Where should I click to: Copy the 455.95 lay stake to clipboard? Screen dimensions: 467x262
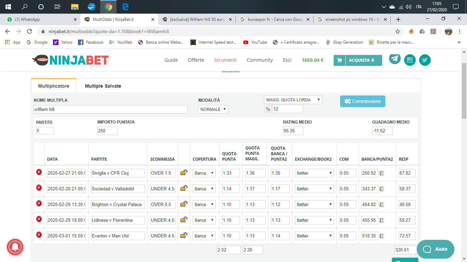[x=382, y=220]
